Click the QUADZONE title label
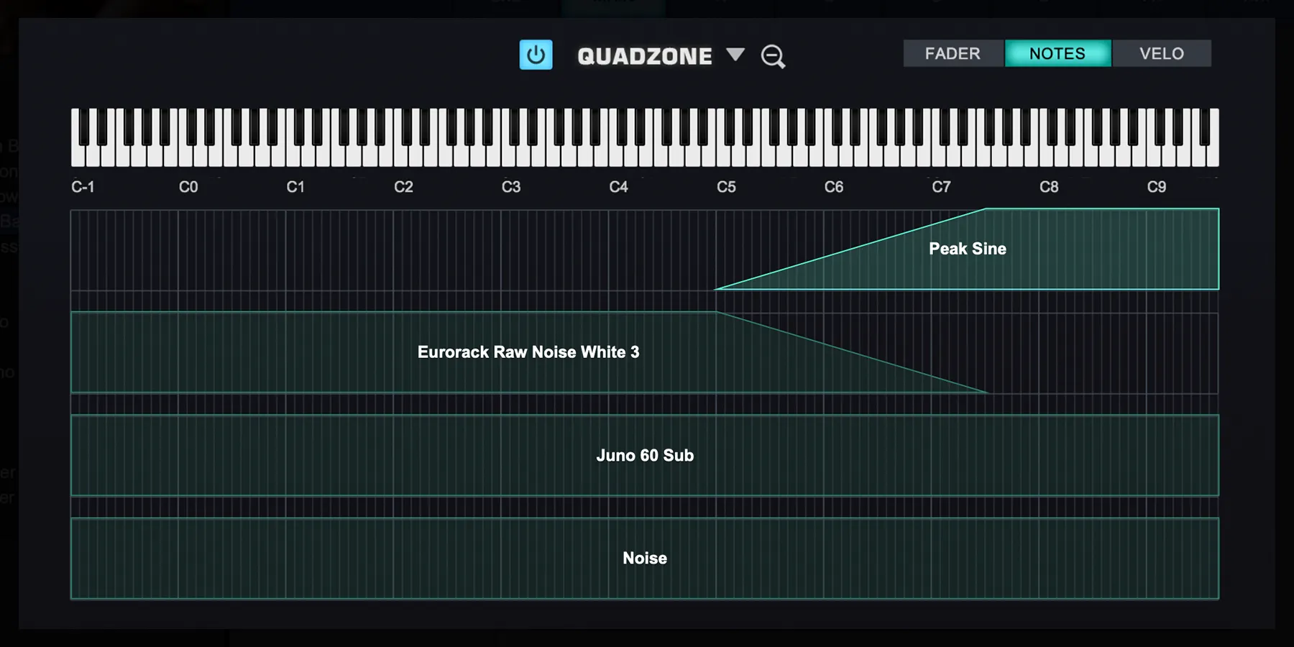1294x647 pixels. point(644,56)
